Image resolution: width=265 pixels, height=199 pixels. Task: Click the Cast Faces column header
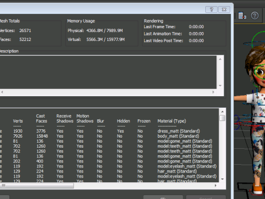pyautogui.click(x=41, y=118)
